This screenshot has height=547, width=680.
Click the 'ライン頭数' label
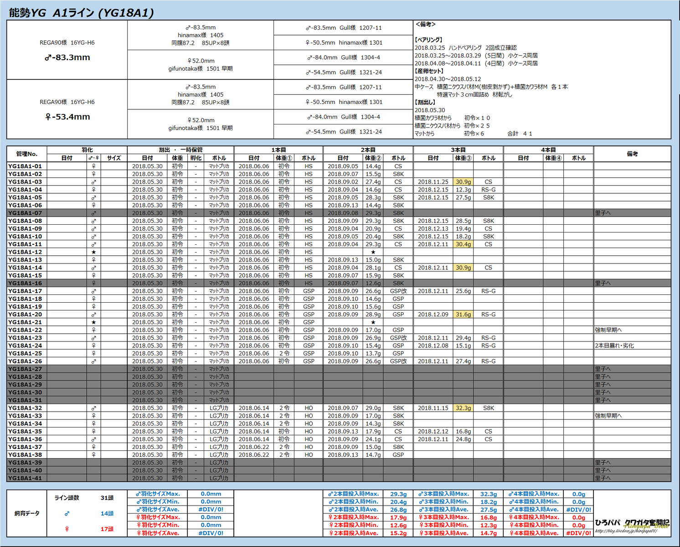pyautogui.click(x=67, y=498)
